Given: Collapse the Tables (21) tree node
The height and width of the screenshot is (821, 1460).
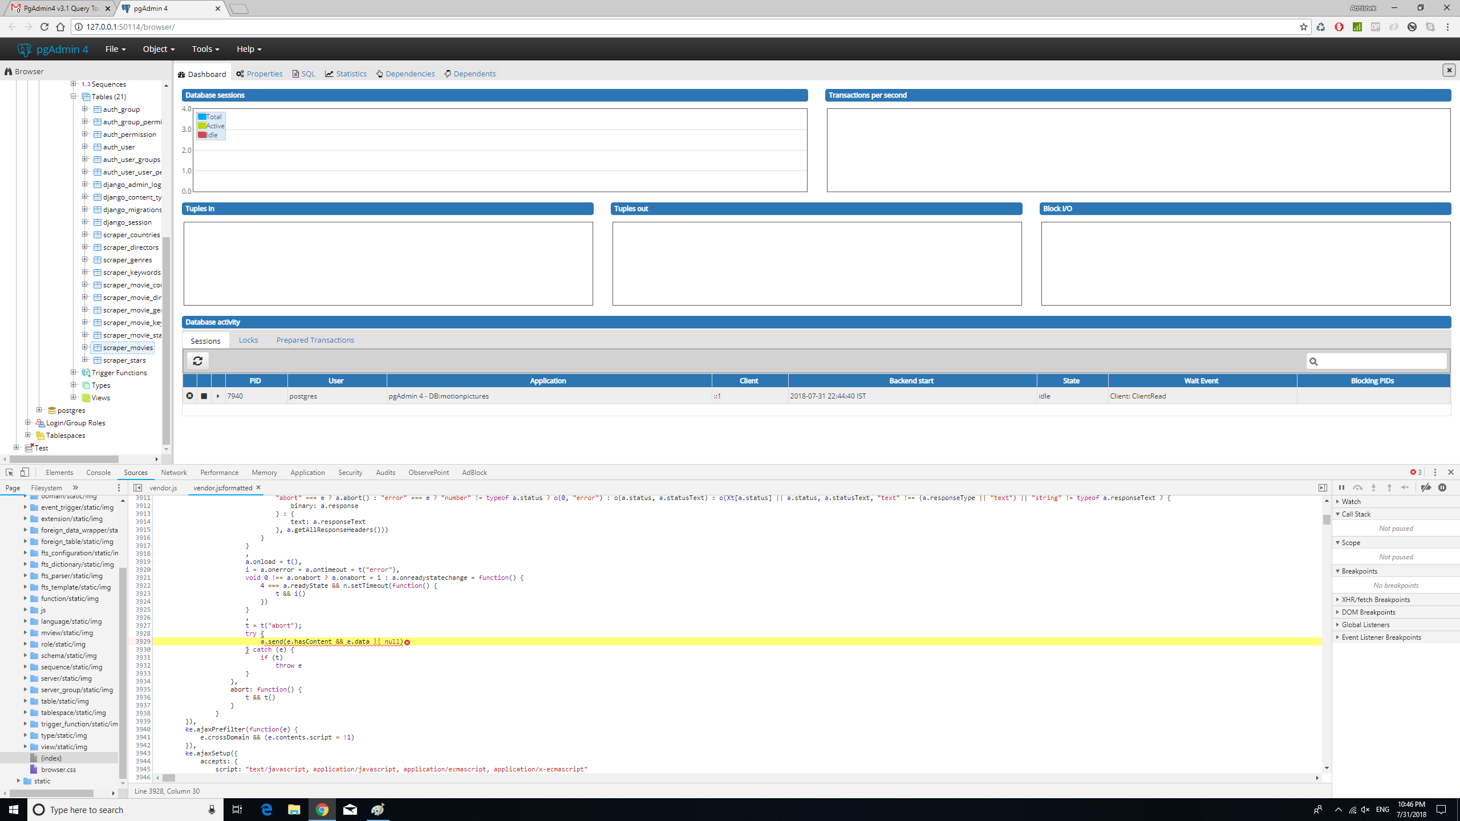Looking at the screenshot, I should pos(74,96).
